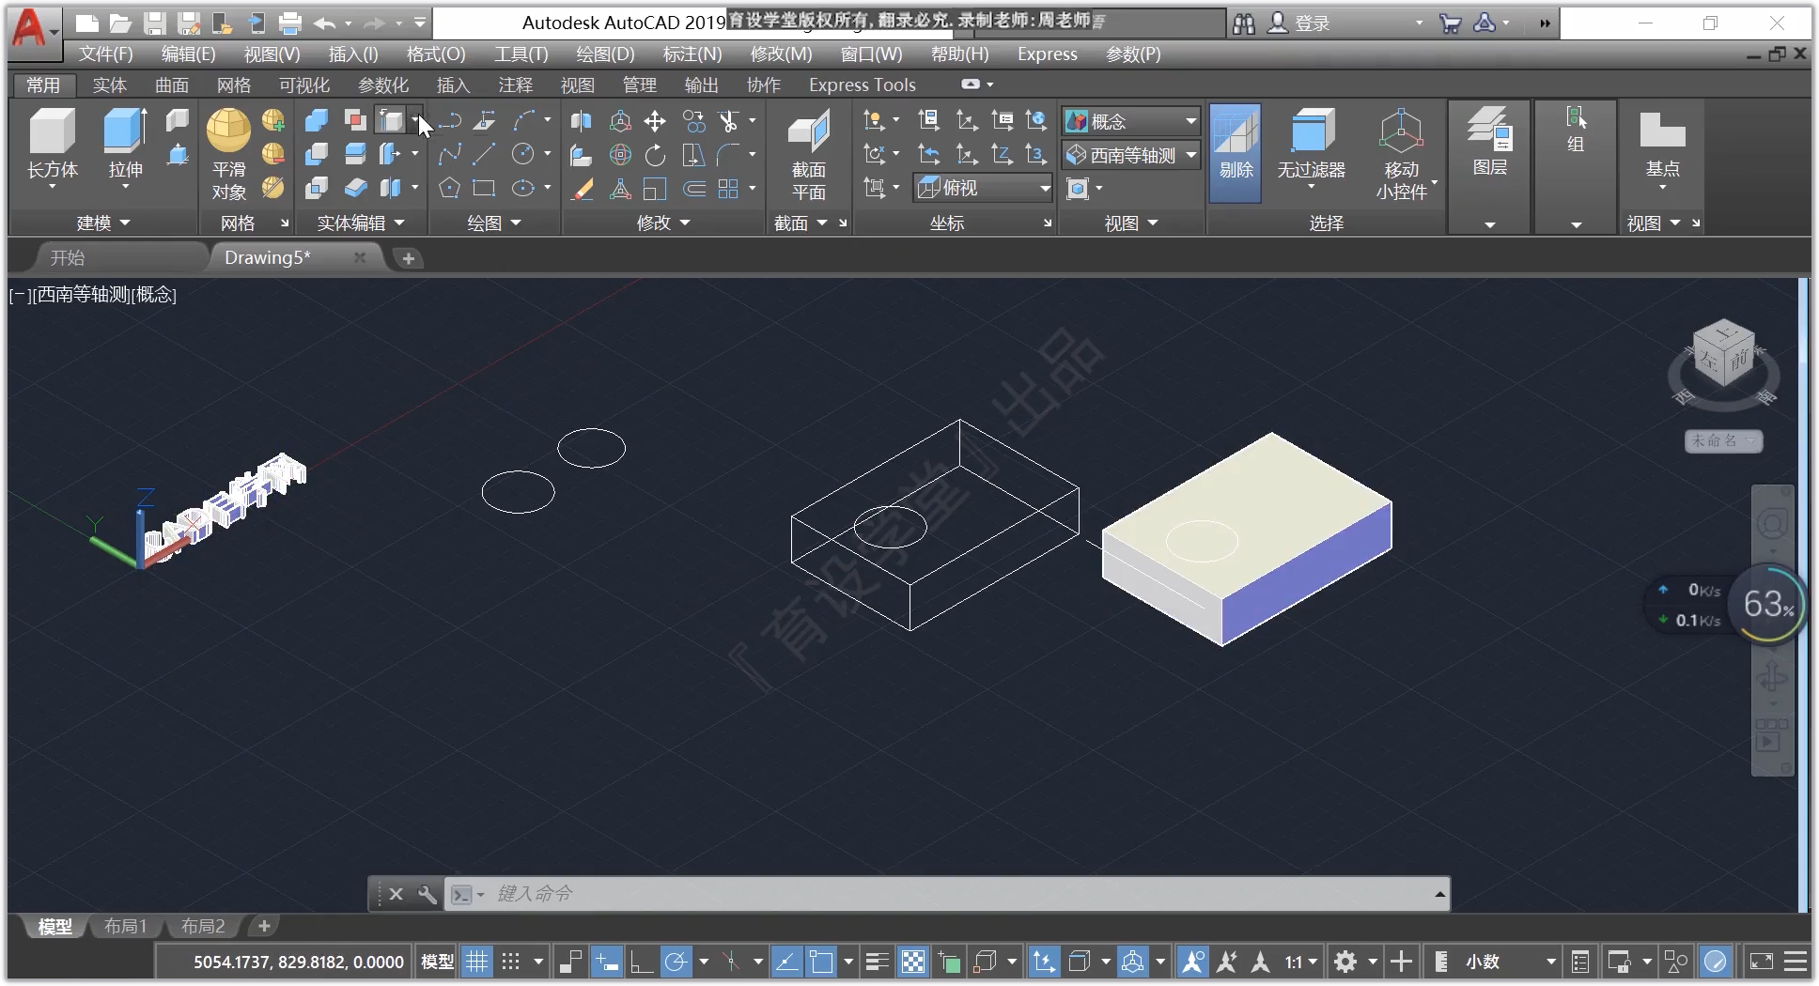Switch to the 布局1 layout tab
Viewport: 1819px width, 986px height.
[x=126, y=926]
